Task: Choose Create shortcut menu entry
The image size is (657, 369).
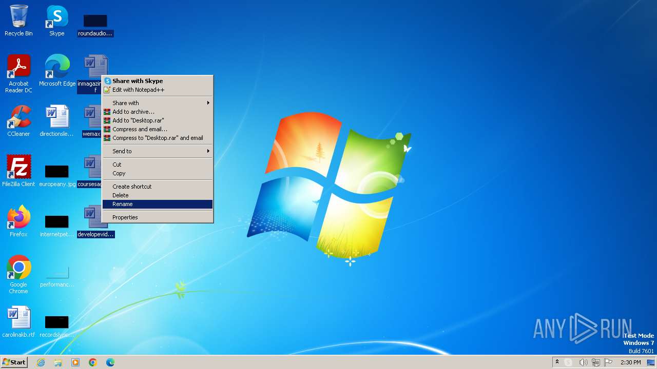Action: pyautogui.click(x=158, y=187)
